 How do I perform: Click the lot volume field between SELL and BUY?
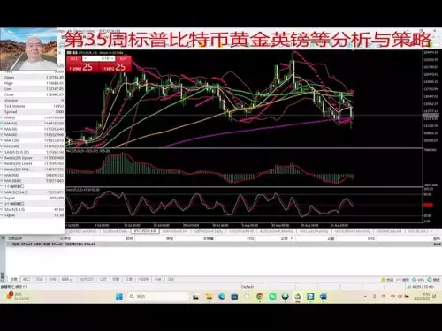(99, 58)
